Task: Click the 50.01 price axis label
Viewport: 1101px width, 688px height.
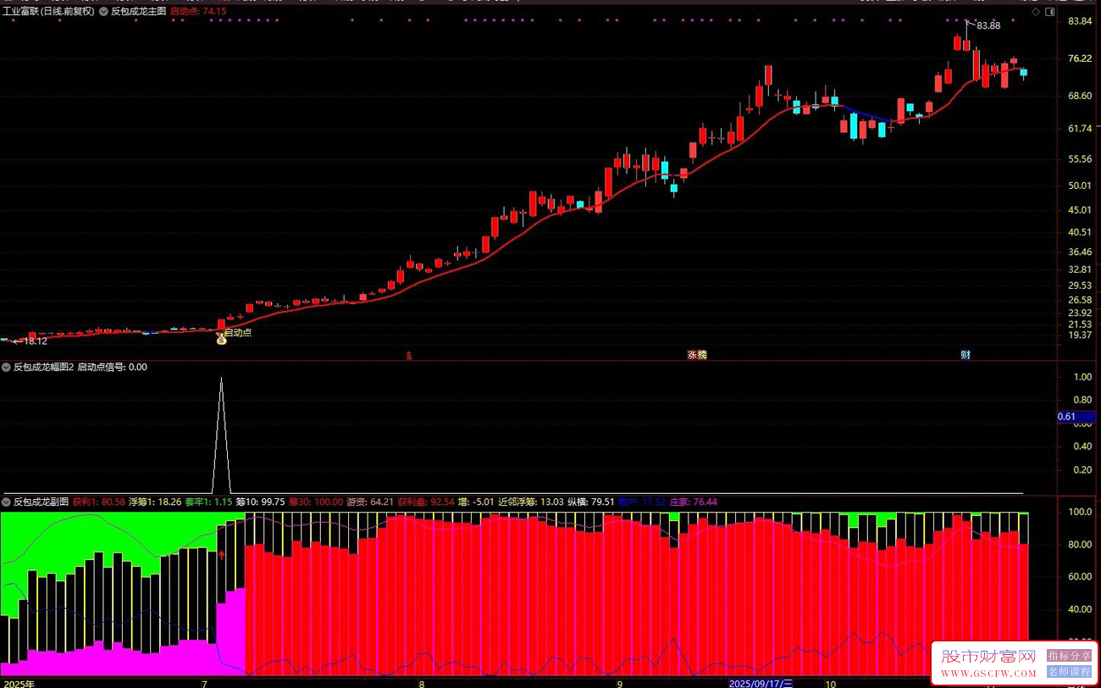Action: point(1080,186)
